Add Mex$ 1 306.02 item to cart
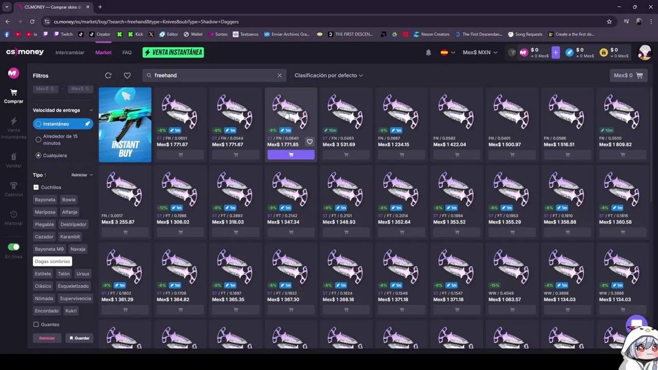The image size is (658, 370). pyautogui.click(x=180, y=232)
